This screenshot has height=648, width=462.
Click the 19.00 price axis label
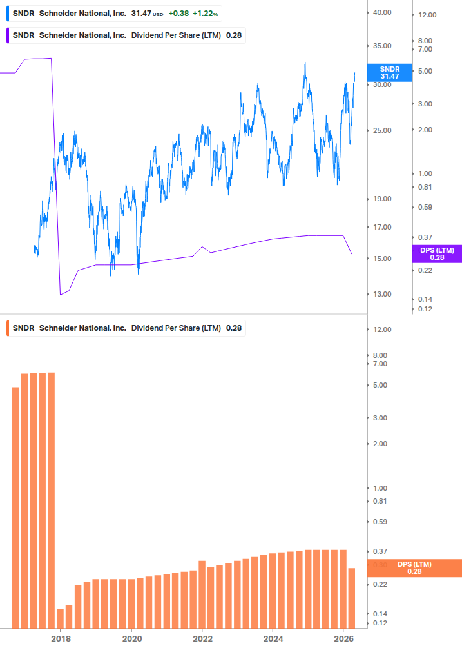[382, 199]
